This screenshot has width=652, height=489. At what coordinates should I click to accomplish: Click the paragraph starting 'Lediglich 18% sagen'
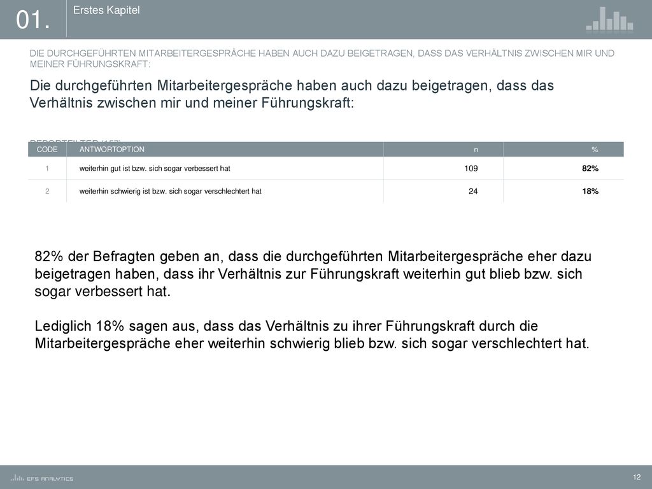tap(312, 335)
